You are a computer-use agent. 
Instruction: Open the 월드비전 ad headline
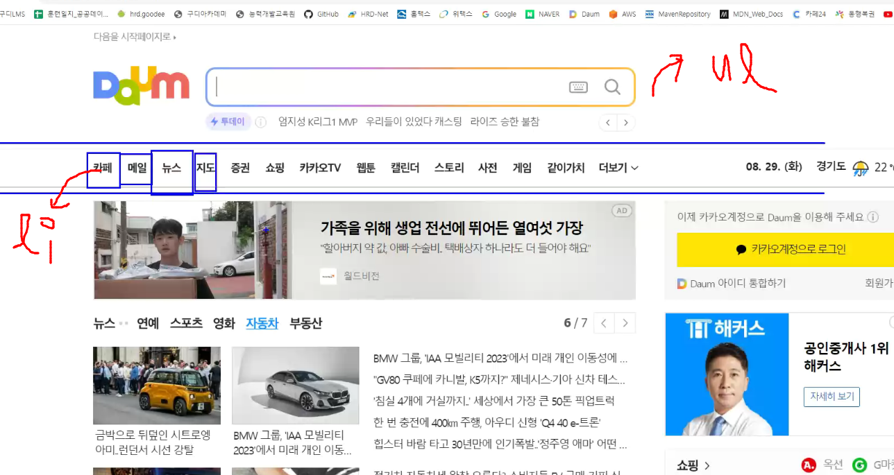pyautogui.click(x=452, y=228)
